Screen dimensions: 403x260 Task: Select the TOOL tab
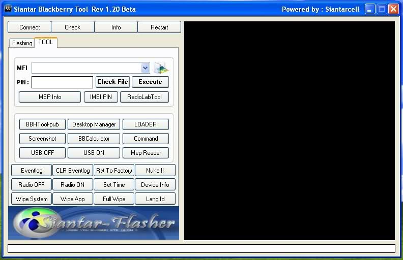click(46, 42)
